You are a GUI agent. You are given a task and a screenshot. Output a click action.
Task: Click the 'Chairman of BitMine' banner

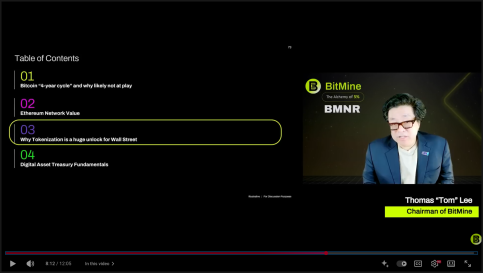coord(431,211)
